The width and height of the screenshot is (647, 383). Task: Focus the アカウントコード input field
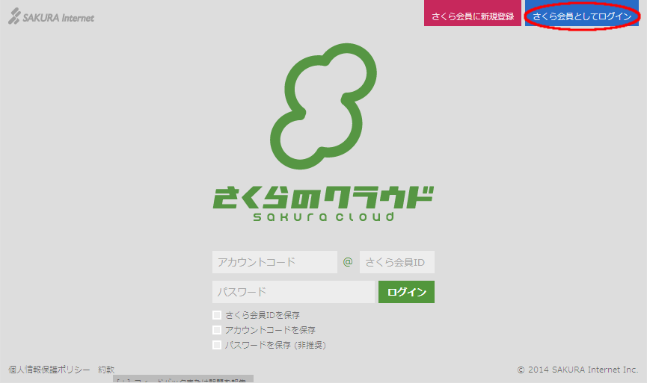(275, 262)
